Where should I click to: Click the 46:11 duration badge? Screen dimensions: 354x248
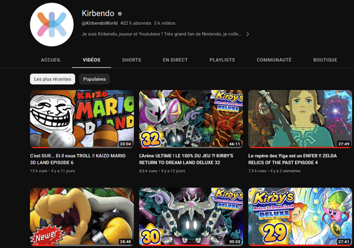tap(234, 144)
